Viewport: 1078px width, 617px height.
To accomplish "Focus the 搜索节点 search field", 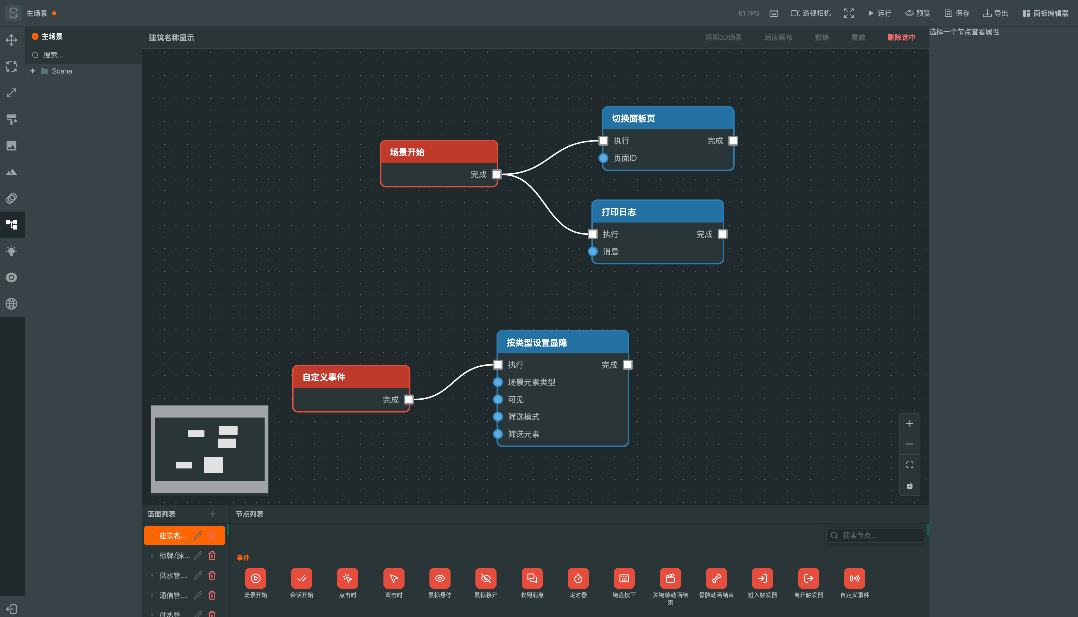I will pyautogui.click(x=875, y=536).
